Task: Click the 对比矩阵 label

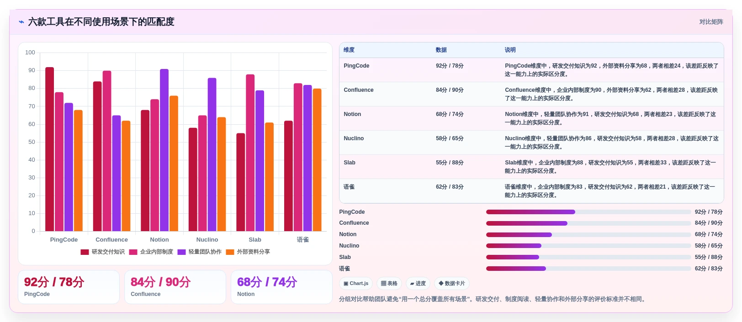Action: [x=711, y=22]
